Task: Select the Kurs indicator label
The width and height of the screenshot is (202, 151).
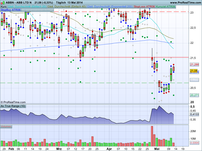Action: coord(4,7)
